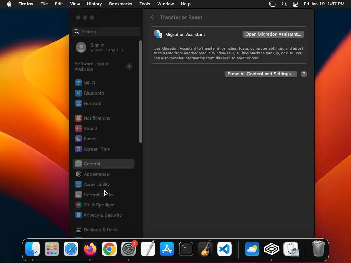Open the Bookmarks menu
This screenshot has width=351, height=263.
tap(120, 4)
